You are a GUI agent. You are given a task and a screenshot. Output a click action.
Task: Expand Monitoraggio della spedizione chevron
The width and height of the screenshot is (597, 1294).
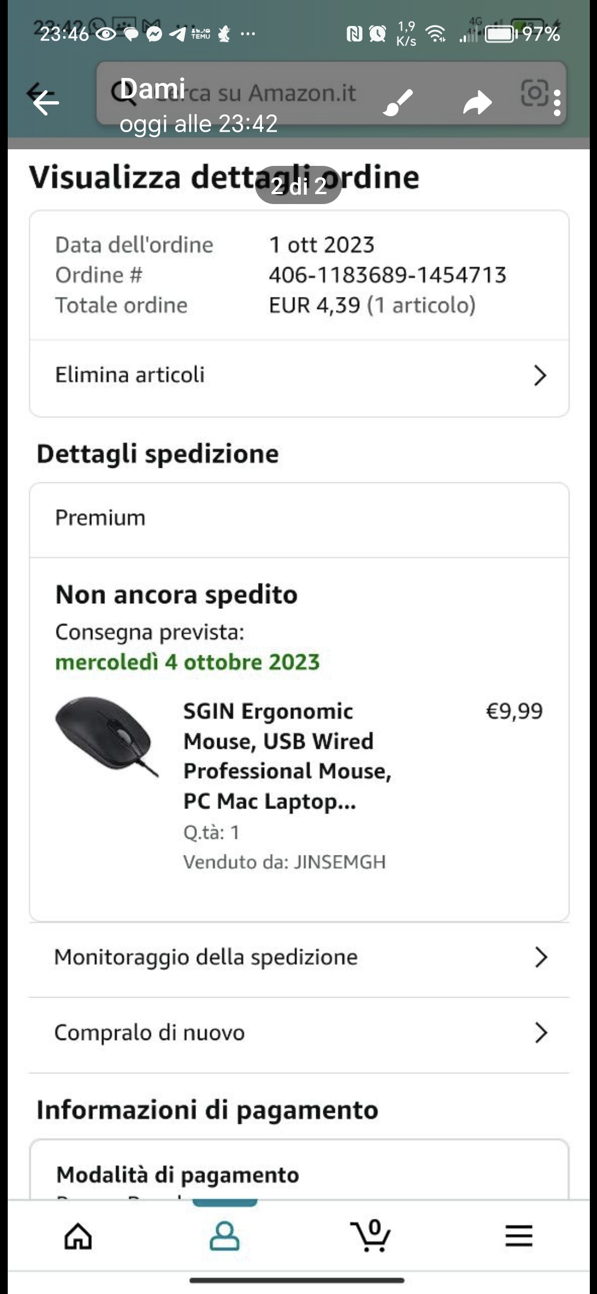(x=541, y=957)
